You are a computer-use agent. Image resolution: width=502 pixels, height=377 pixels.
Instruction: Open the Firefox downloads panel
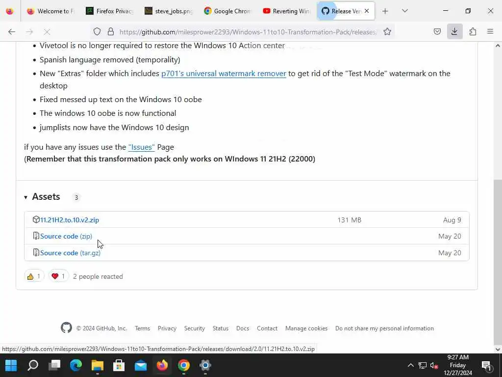454,32
